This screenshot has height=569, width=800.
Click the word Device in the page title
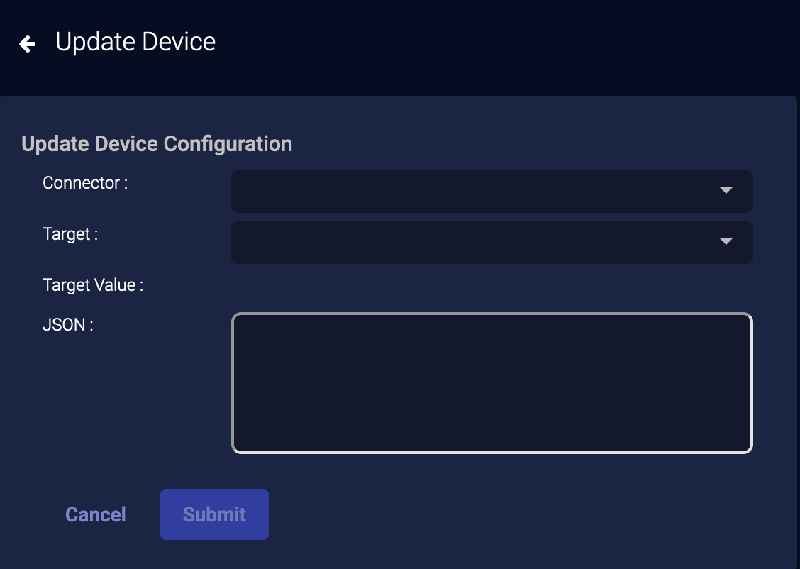pyautogui.click(x=179, y=42)
